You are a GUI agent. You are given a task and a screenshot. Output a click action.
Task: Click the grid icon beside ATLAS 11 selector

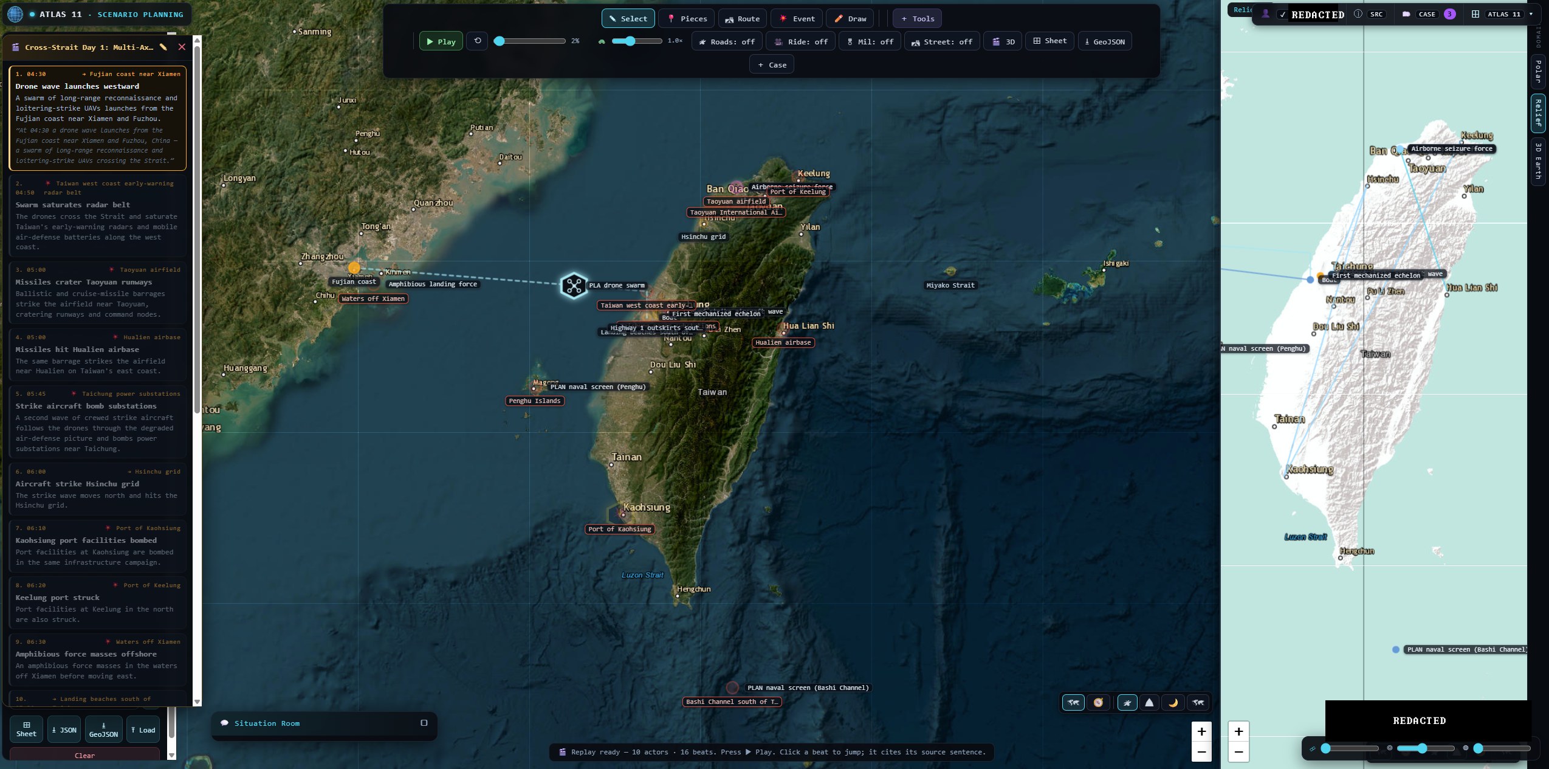pos(1475,14)
